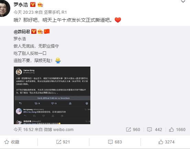Click the orange V verified badge beside 罗永浩
This screenshot has height=149, width=190.
click(33, 4)
